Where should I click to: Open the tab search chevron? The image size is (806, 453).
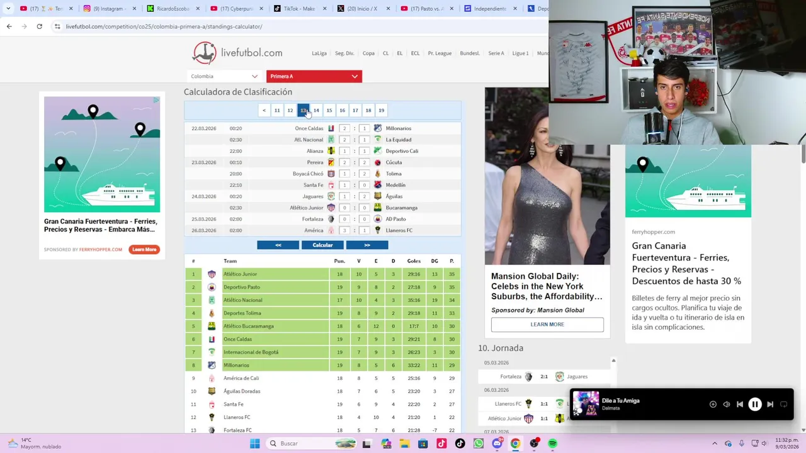point(8,9)
